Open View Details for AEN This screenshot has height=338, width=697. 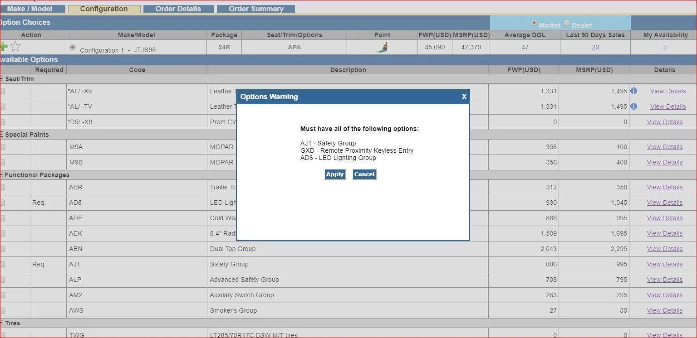[665, 249]
